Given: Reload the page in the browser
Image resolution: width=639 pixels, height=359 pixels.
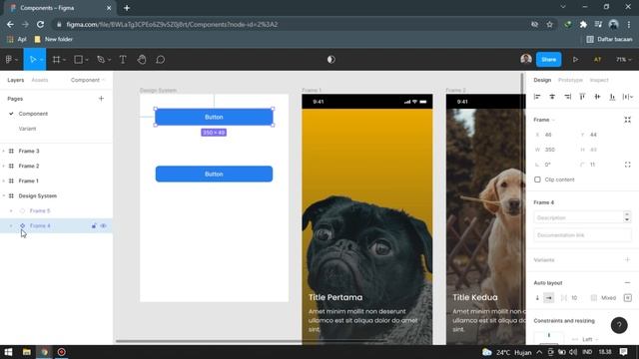Looking at the screenshot, I should click(x=40, y=24).
